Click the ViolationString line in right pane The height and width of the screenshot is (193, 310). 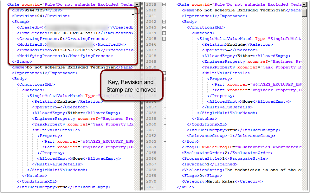pos(241,170)
